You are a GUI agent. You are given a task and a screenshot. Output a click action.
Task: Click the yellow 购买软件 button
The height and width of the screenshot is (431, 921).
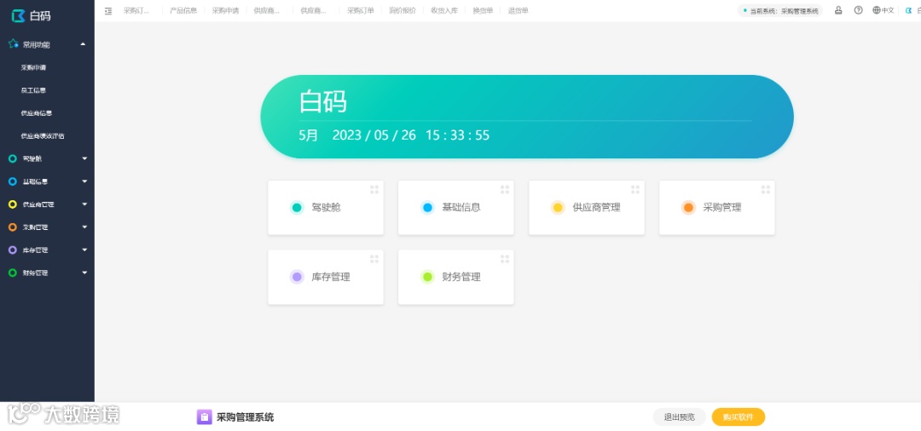point(739,417)
